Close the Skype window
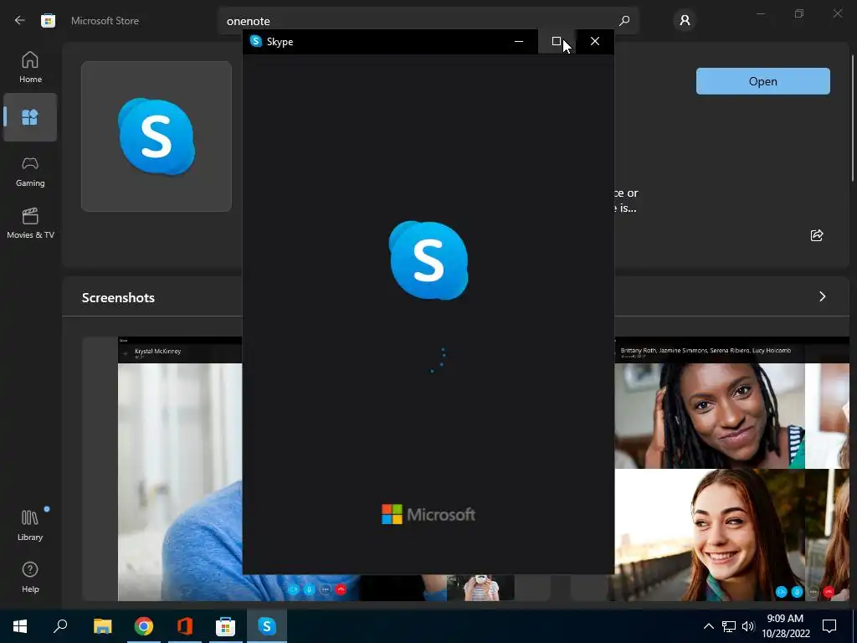This screenshot has width=857, height=643. coord(595,42)
